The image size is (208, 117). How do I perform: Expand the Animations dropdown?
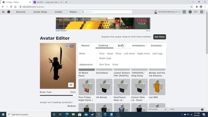click(x=139, y=45)
